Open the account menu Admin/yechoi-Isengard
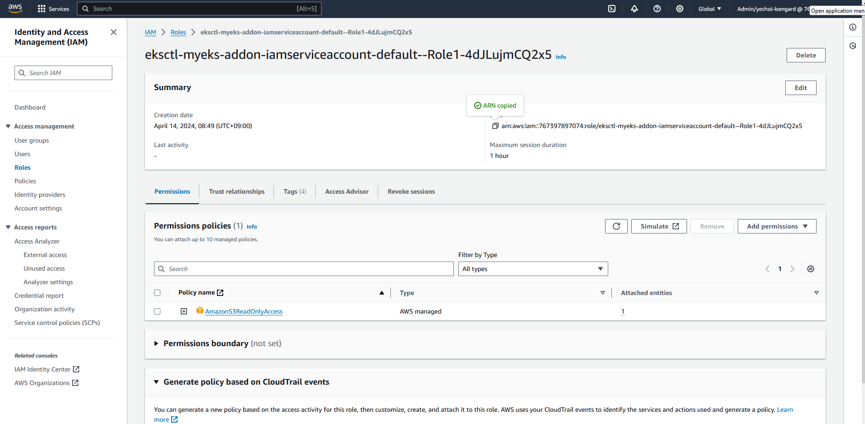Viewport: 865px width, 424px height. click(773, 9)
